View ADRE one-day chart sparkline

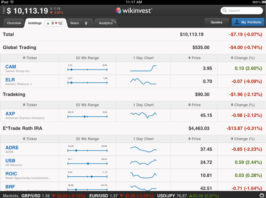point(143,149)
